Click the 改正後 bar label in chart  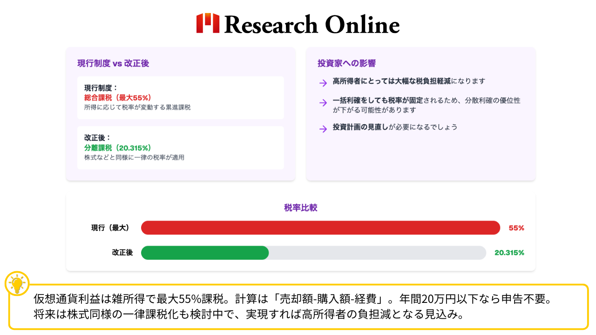[122, 253]
